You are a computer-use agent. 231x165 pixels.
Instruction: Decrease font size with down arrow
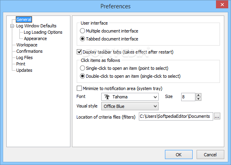[199, 99]
